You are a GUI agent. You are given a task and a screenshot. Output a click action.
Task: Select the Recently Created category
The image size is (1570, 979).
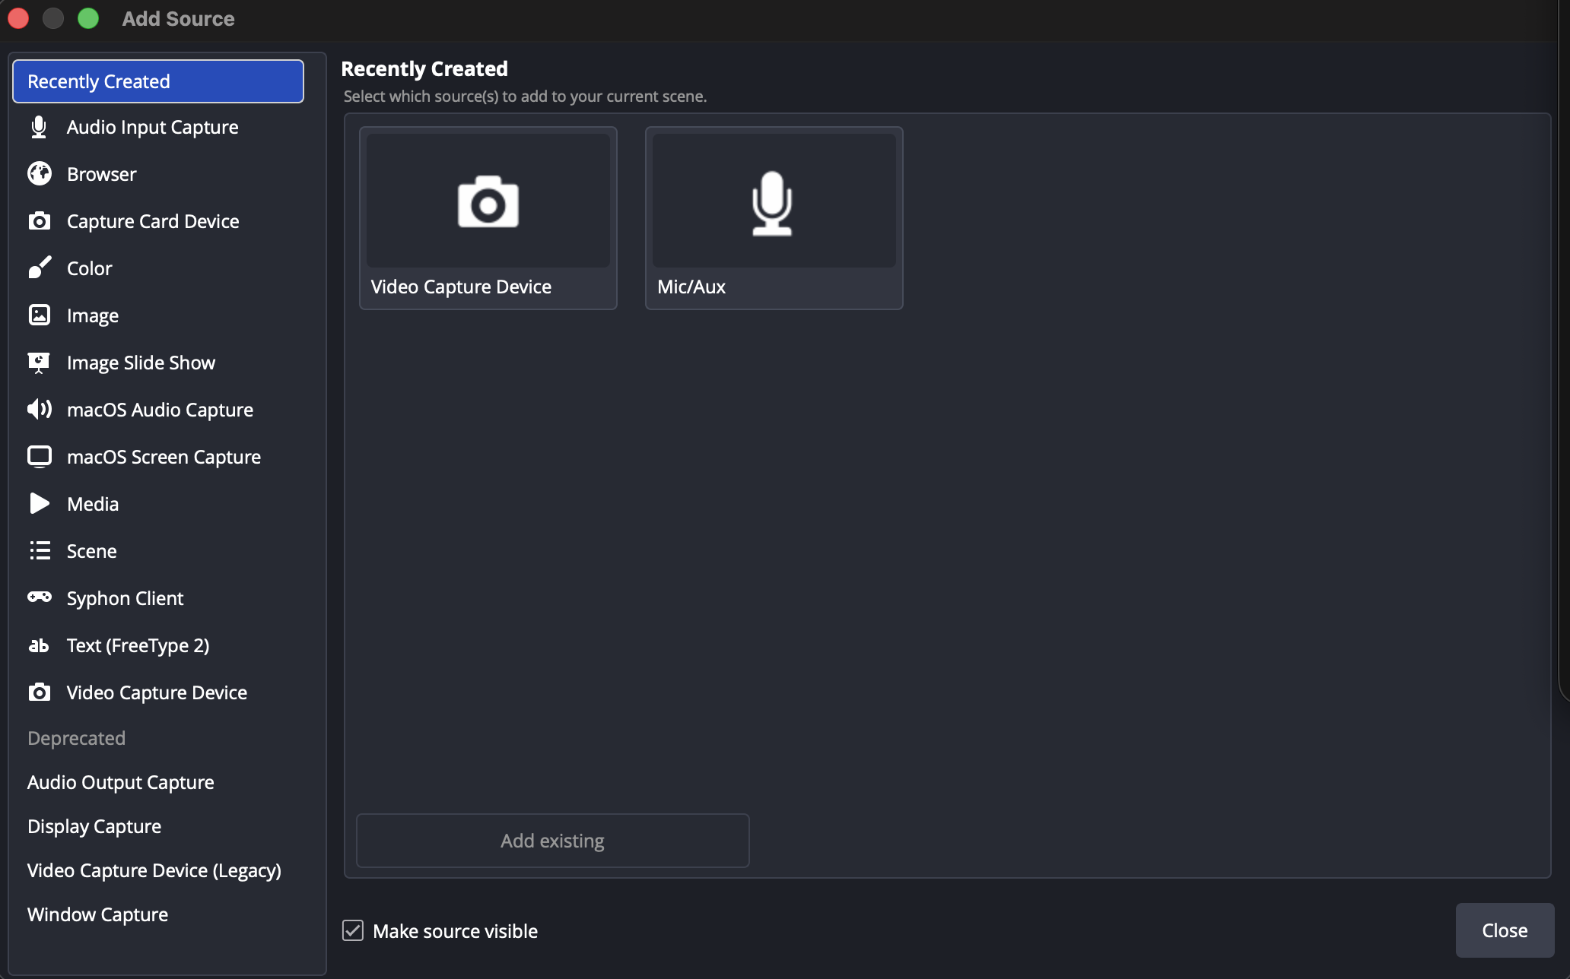[158, 81]
